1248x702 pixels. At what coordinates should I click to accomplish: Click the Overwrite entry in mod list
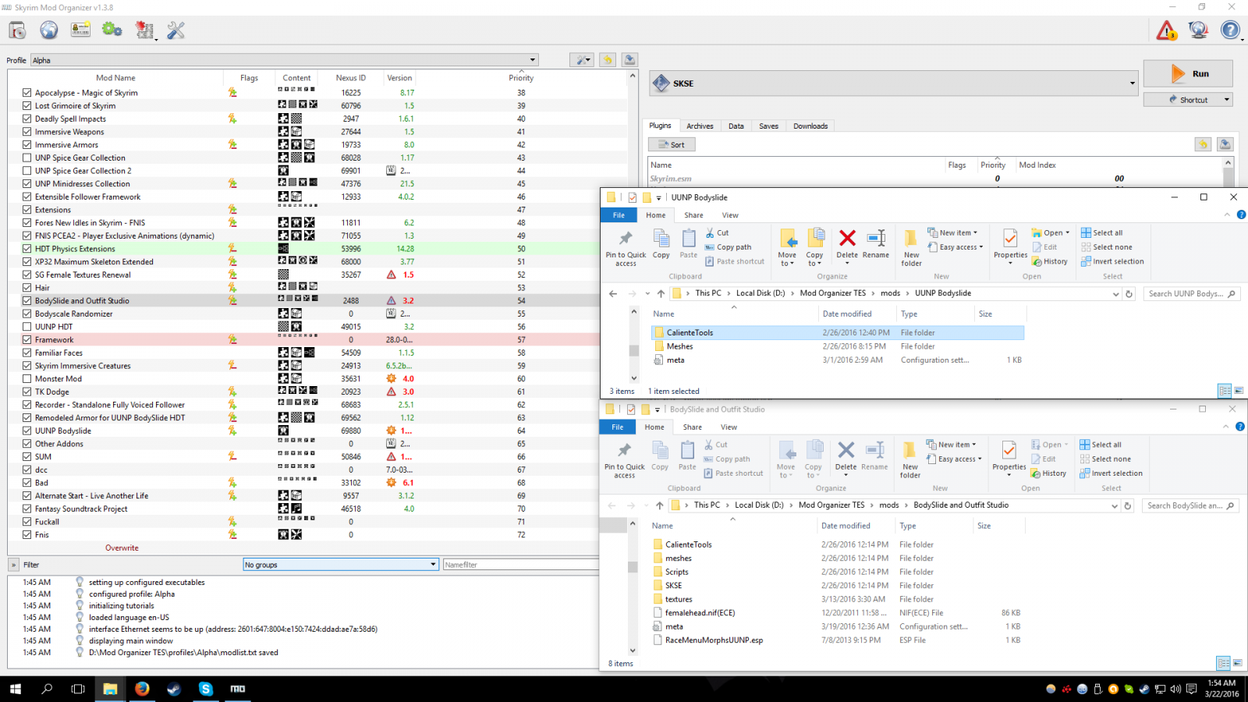point(122,548)
